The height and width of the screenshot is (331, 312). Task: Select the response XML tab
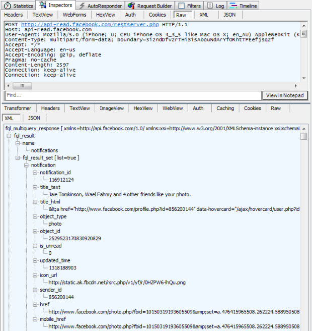click(12, 118)
